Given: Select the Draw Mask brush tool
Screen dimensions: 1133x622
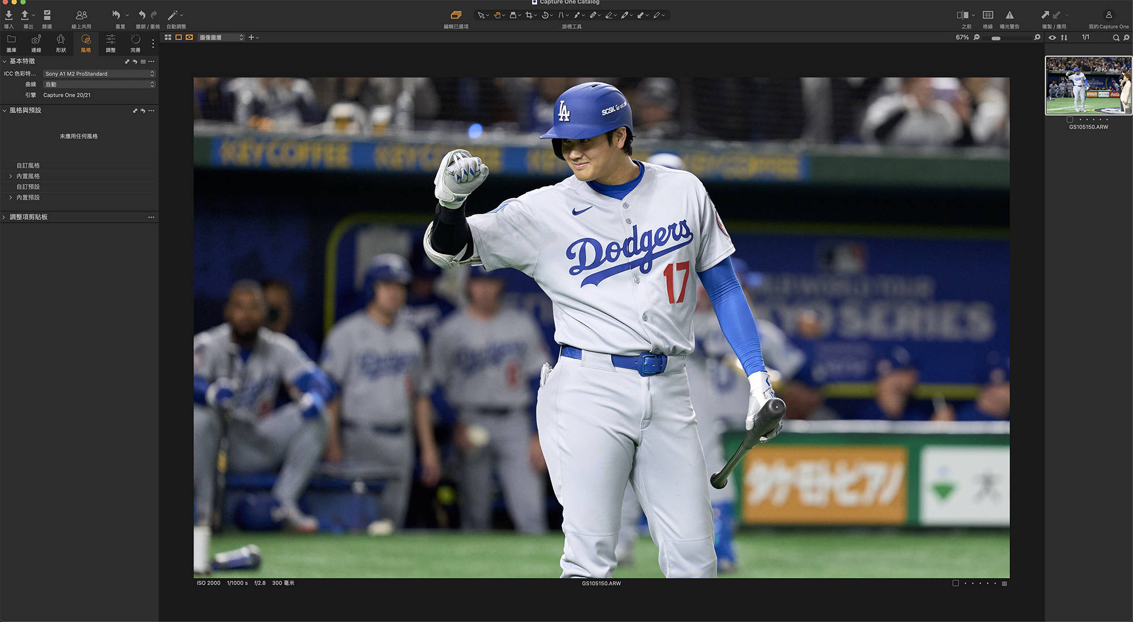Looking at the screenshot, I should tap(577, 15).
